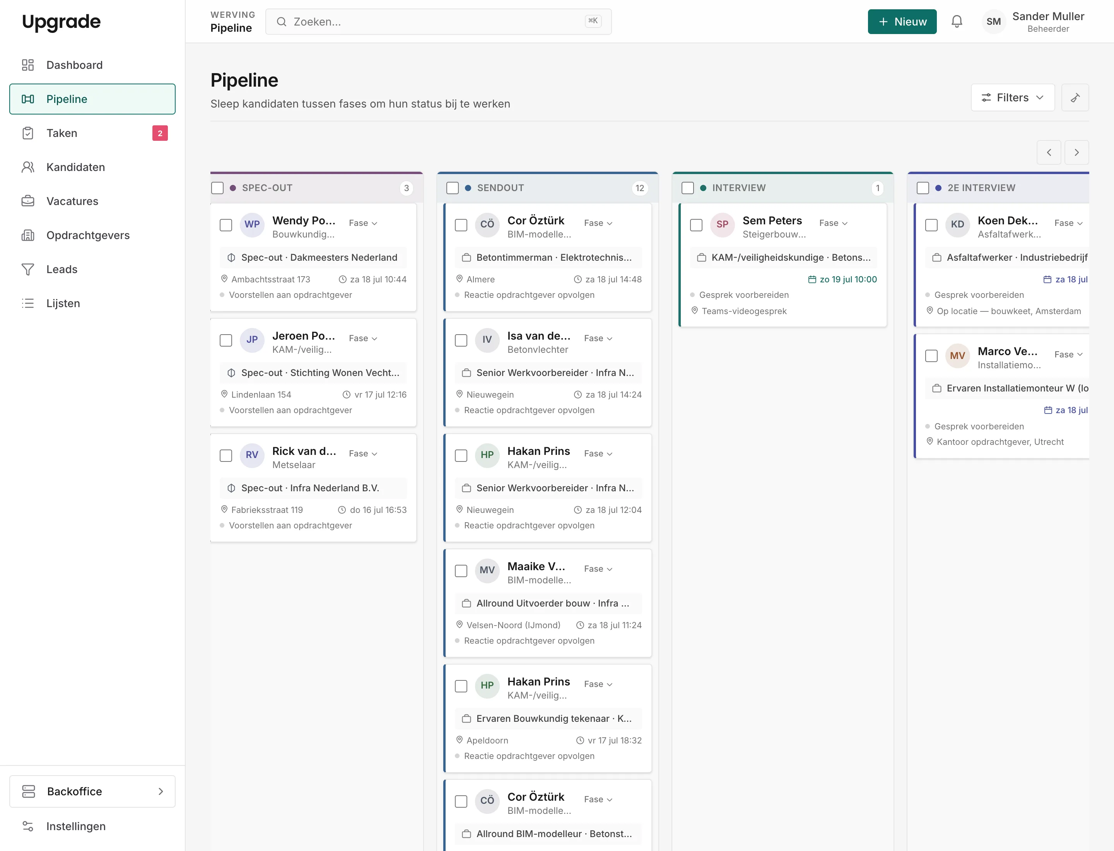This screenshot has height=851, width=1114.
Task: Expand the Backoffice section
Action: point(92,791)
